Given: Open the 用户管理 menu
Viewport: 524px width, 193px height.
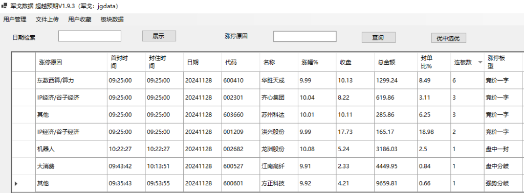Looking at the screenshot, I should pyautogui.click(x=15, y=19).
